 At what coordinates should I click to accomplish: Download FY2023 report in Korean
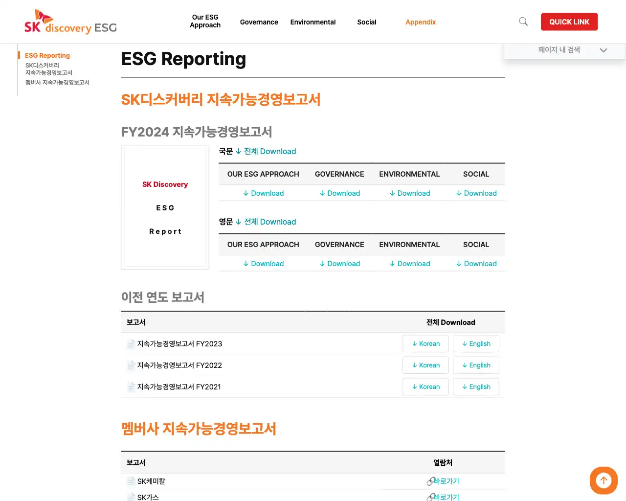tap(425, 344)
